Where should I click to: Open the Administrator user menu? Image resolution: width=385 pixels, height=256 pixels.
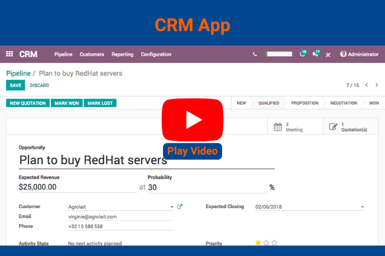coord(359,55)
